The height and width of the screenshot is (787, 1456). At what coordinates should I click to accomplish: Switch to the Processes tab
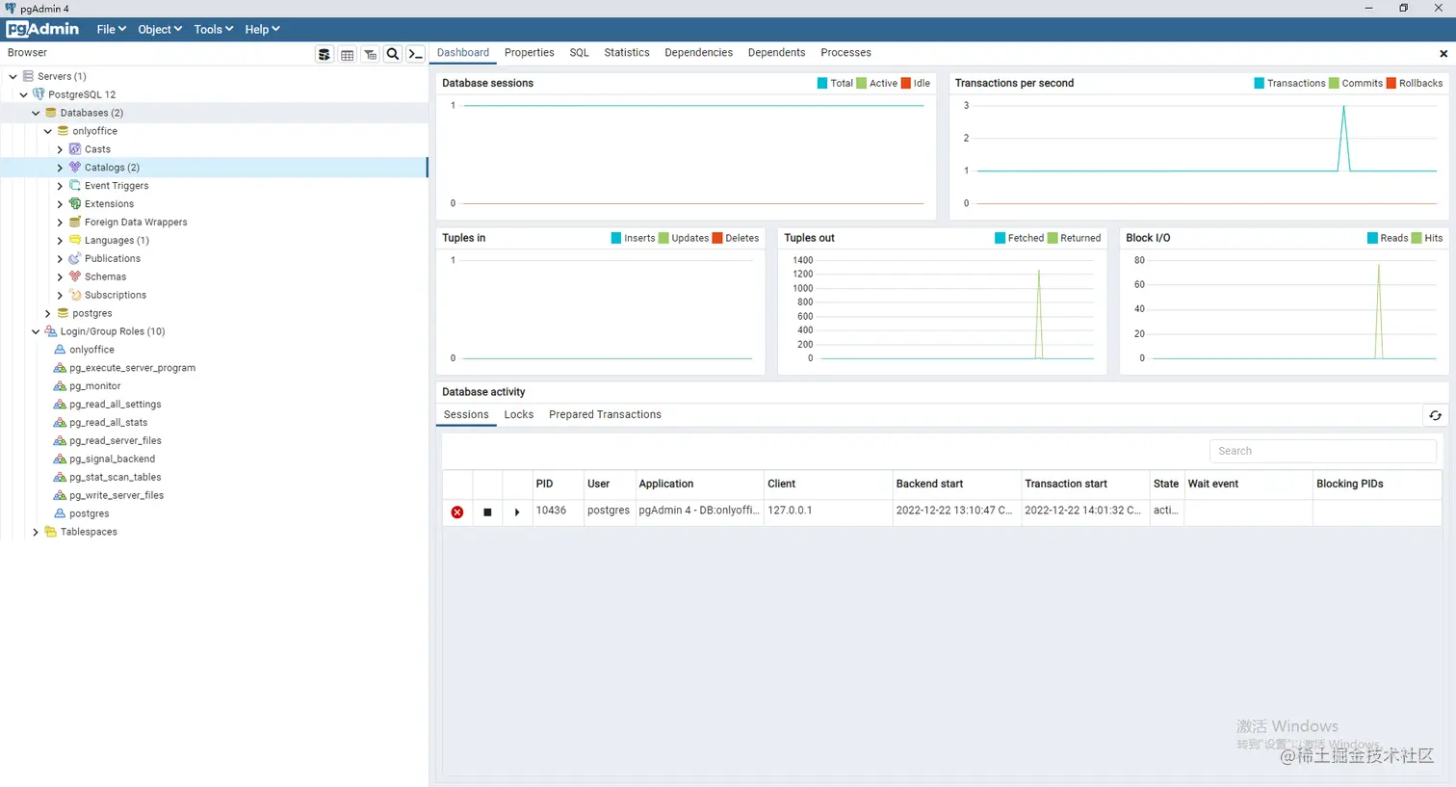pyautogui.click(x=845, y=53)
